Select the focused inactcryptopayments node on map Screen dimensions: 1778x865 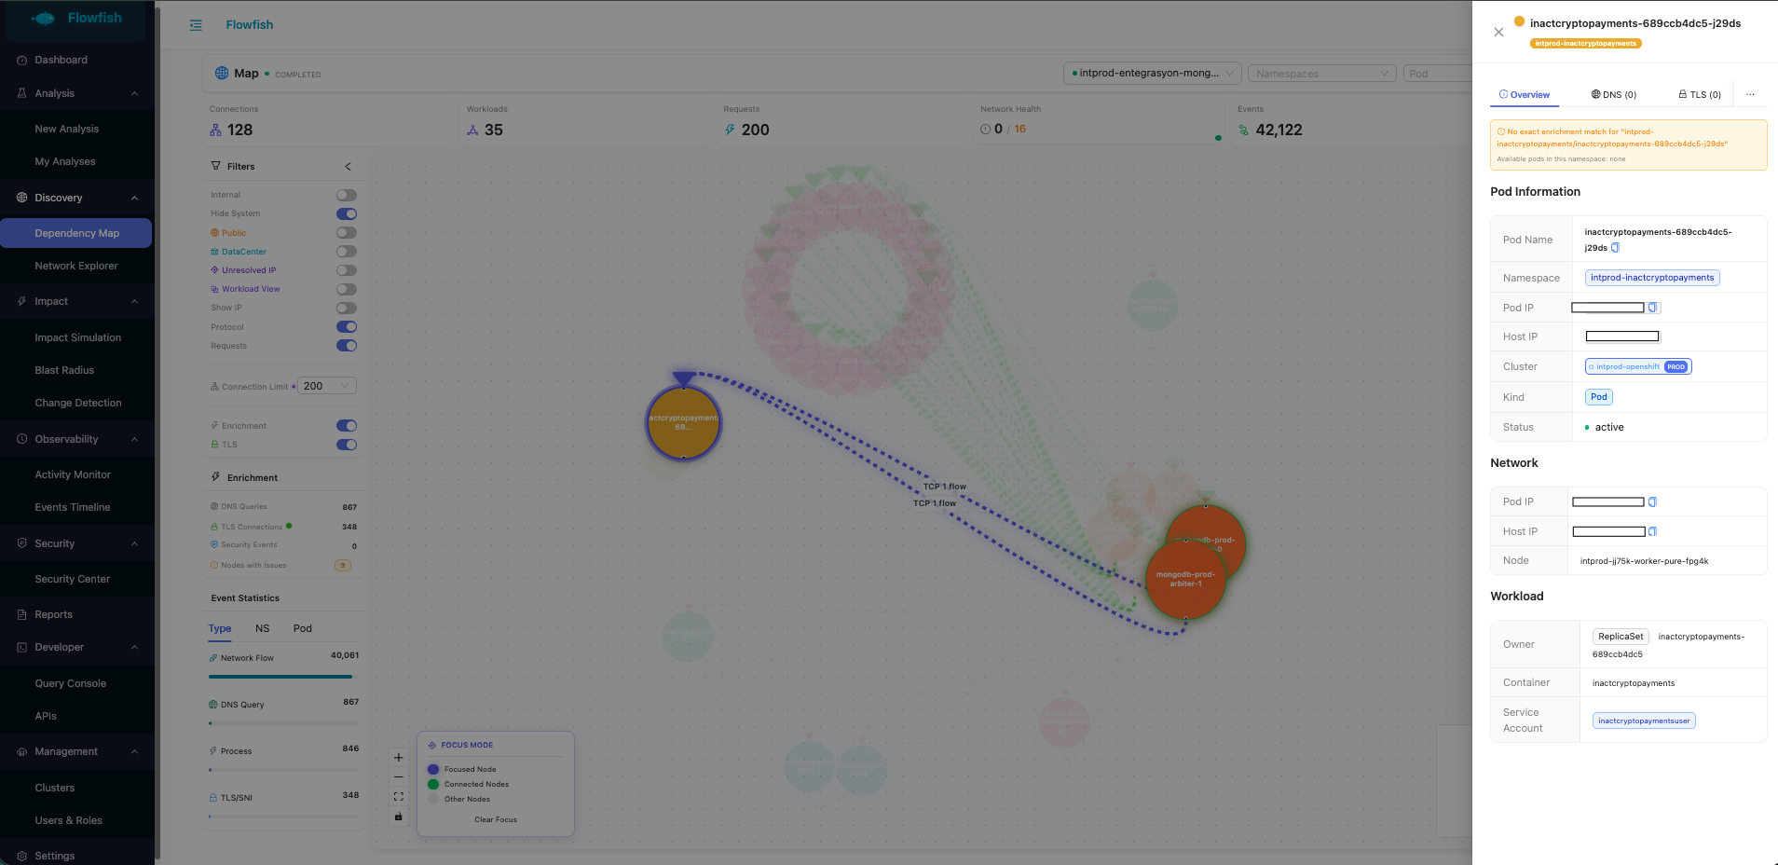click(684, 422)
